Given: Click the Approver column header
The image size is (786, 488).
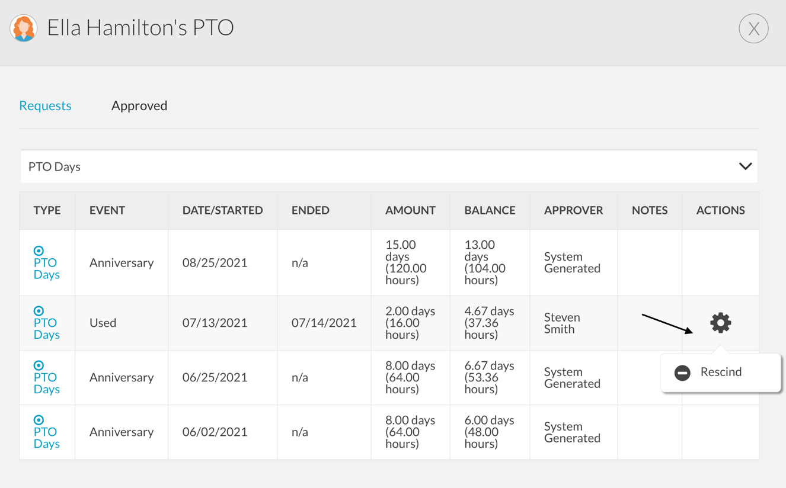Looking at the screenshot, I should (573, 210).
